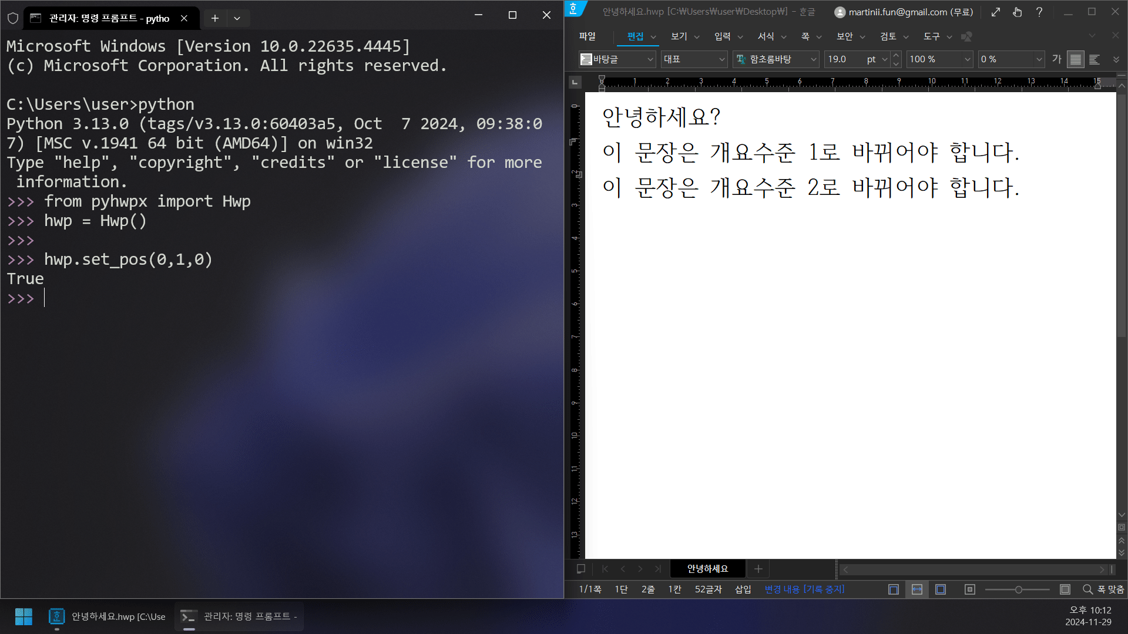Screen dimensions: 1128x634
Task: Click the add new tab button
Action: click(x=214, y=17)
